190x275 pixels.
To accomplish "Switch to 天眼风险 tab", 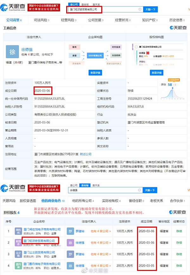I will [9, 201].
